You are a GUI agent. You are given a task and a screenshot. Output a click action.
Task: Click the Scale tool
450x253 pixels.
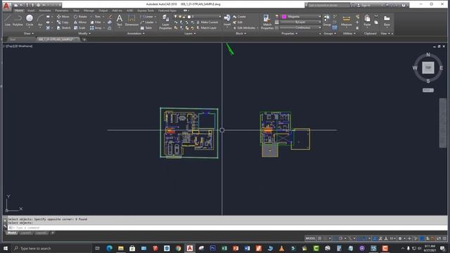[x=79, y=28]
